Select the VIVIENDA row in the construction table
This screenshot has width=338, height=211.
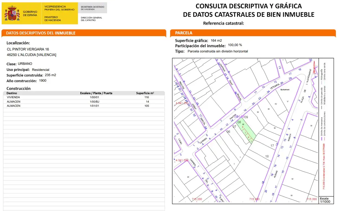tap(84, 97)
